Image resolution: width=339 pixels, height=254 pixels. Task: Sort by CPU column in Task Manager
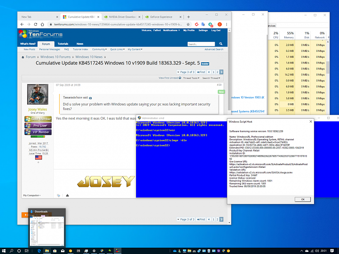(x=276, y=35)
